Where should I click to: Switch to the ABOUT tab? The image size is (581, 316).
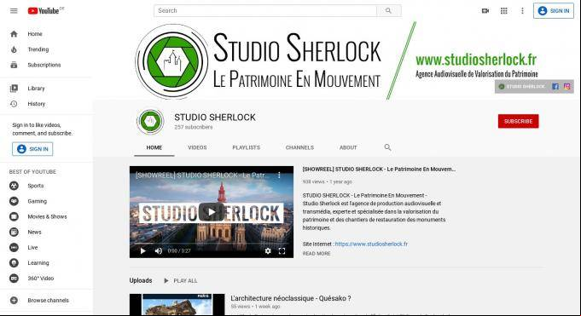[x=348, y=147]
